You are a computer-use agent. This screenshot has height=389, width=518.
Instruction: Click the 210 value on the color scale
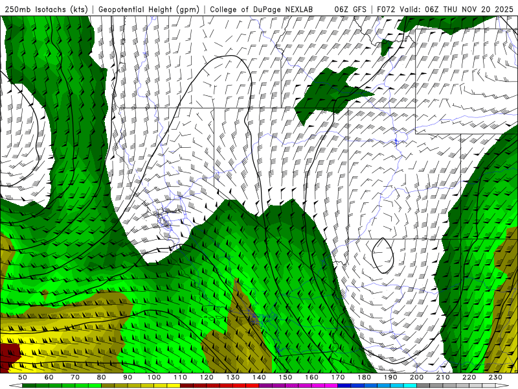point(443,377)
